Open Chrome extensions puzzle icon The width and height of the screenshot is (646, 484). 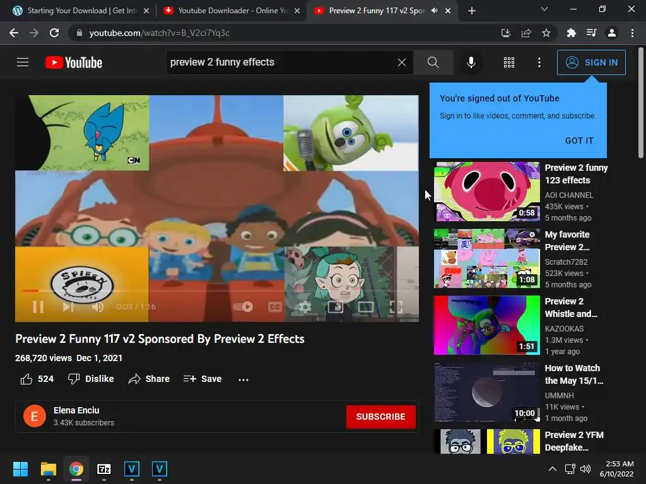572,33
